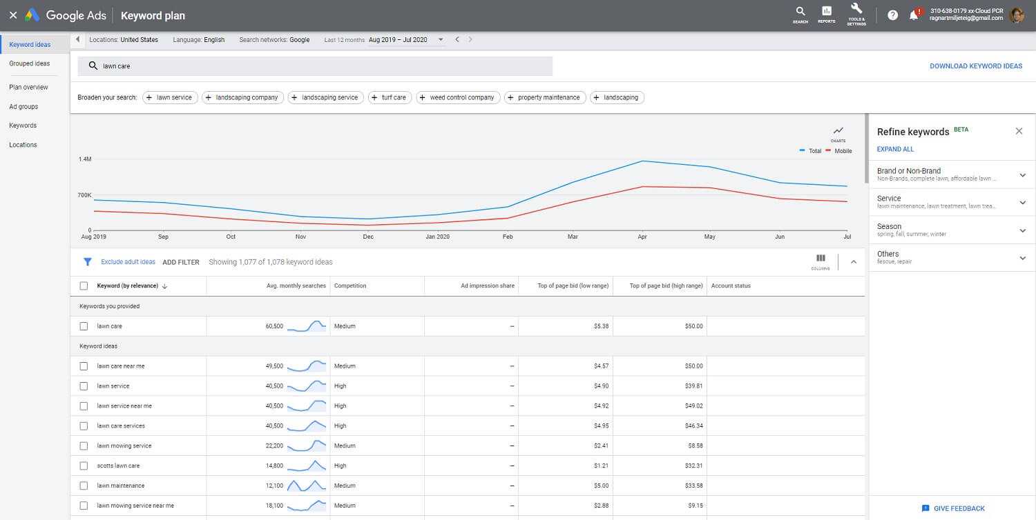Click the Google Ads logo
This screenshot has width=1036, height=520.
click(x=32, y=15)
